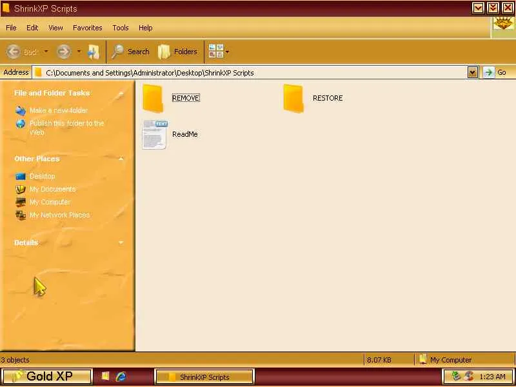516x387 pixels.
Task: Click the Forward arrow button
Action: 64,52
